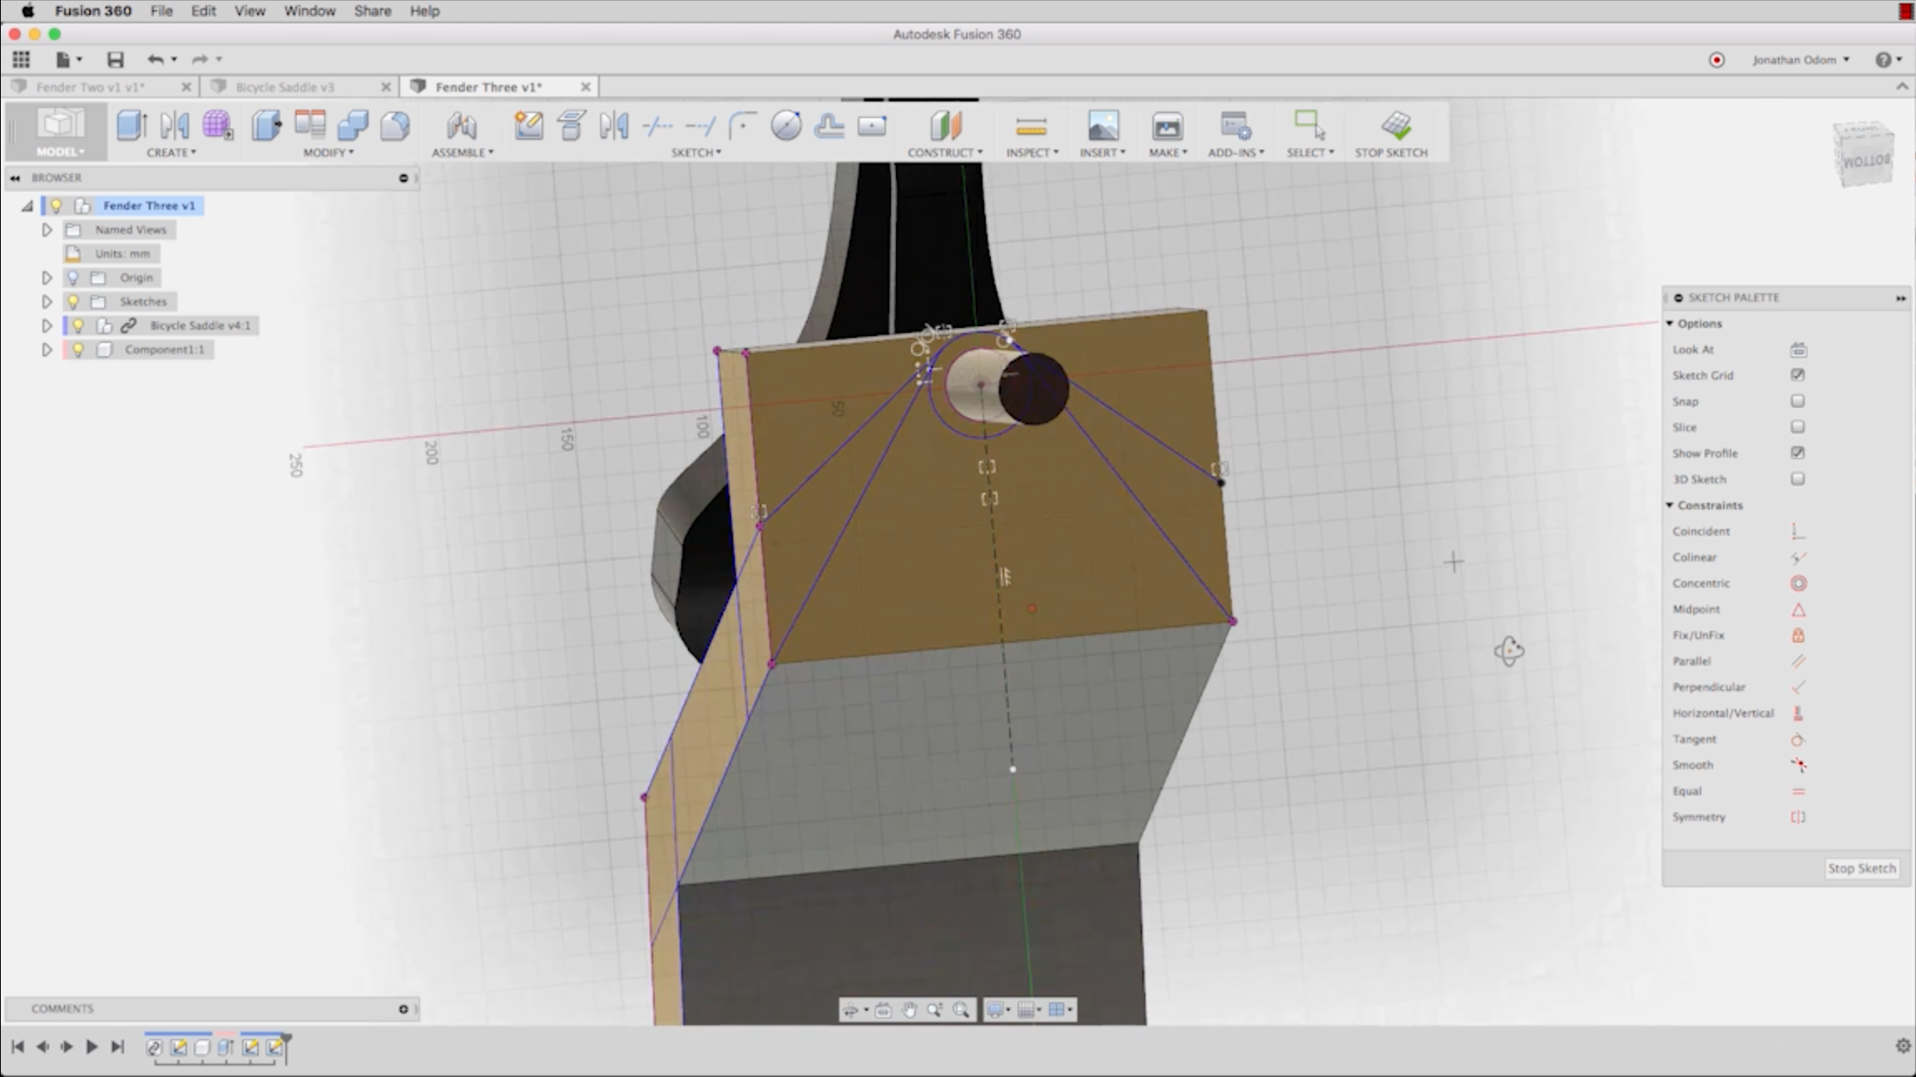The height and width of the screenshot is (1077, 1916).
Task: Toggle visibility of Component1:1
Action: point(78,350)
